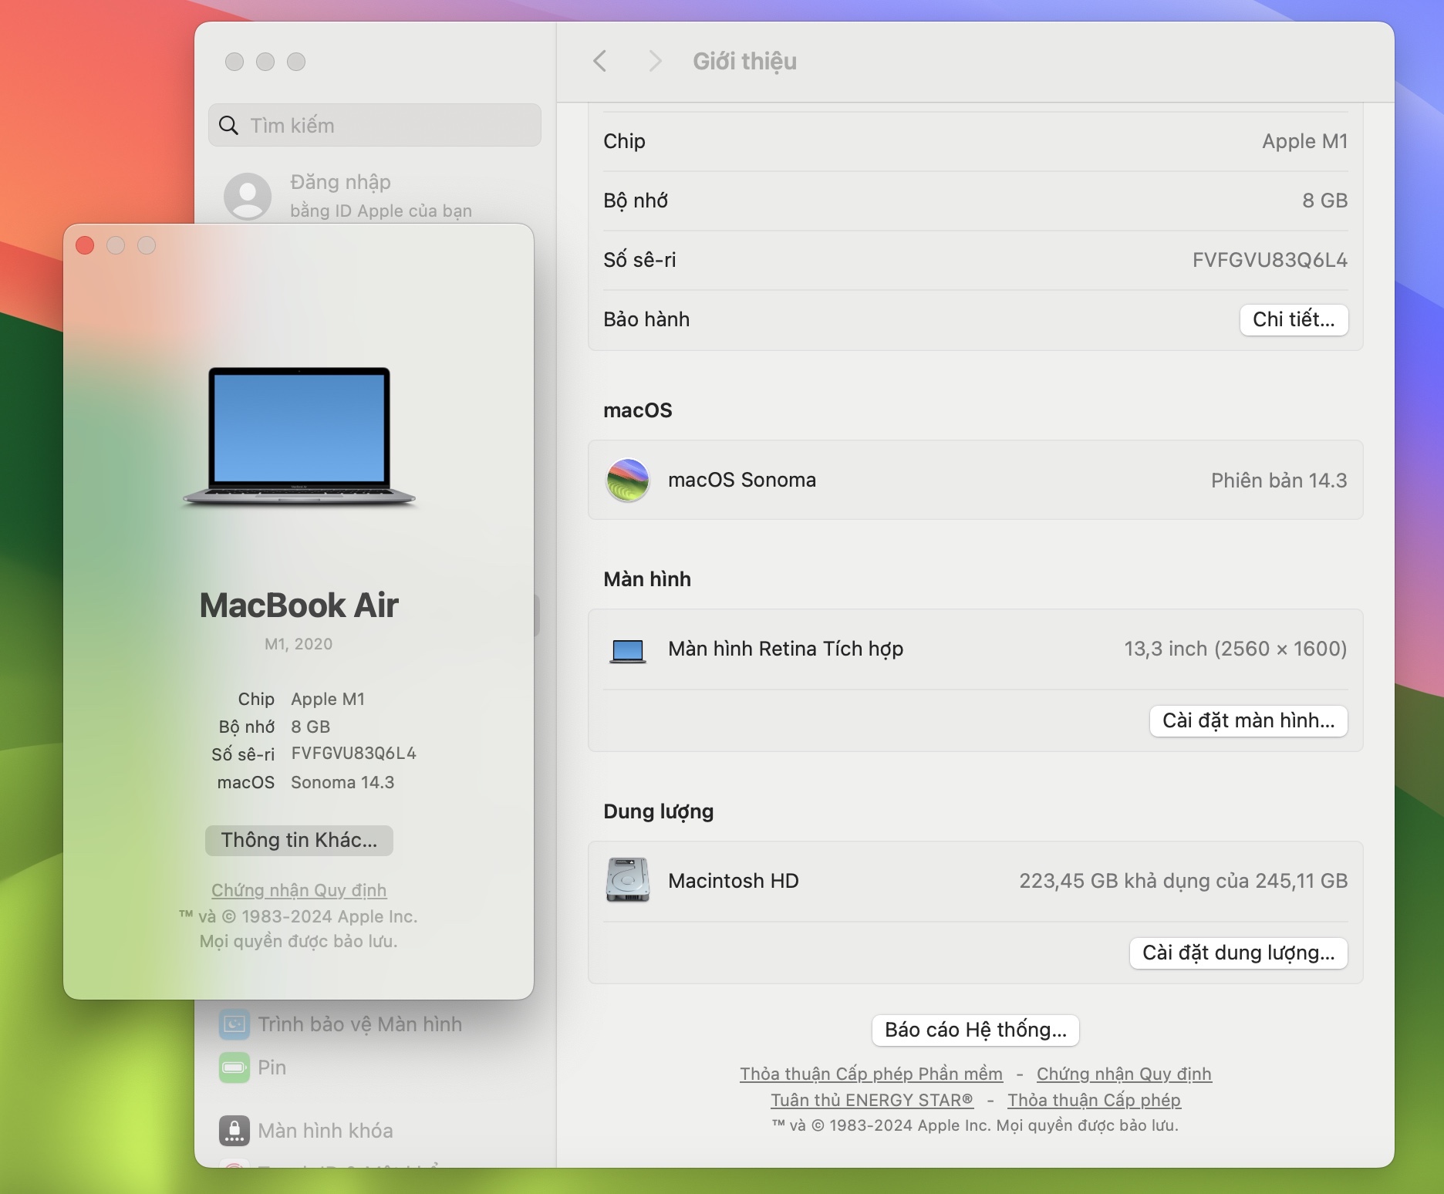The height and width of the screenshot is (1194, 1444).
Task: Click the MacBook Air image
Action: click(x=299, y=437)
